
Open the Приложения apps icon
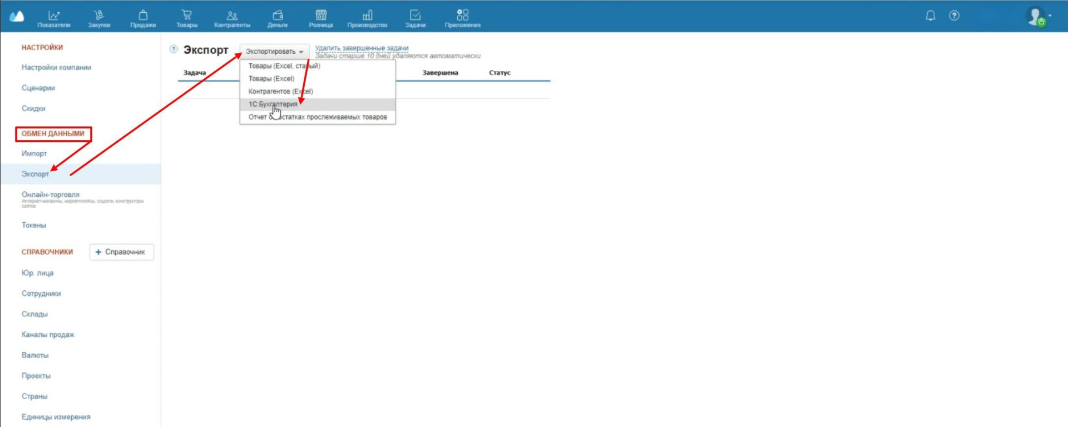[x=462, y=18]
